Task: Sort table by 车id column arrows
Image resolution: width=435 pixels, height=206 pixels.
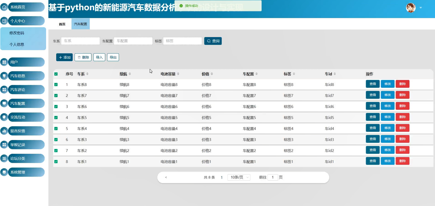Action: tap(335, 74)
